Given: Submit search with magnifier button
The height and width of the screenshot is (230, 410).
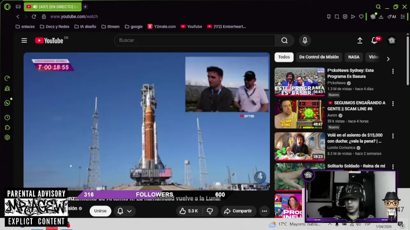Looking at the screenshot, I should (284, 40).
